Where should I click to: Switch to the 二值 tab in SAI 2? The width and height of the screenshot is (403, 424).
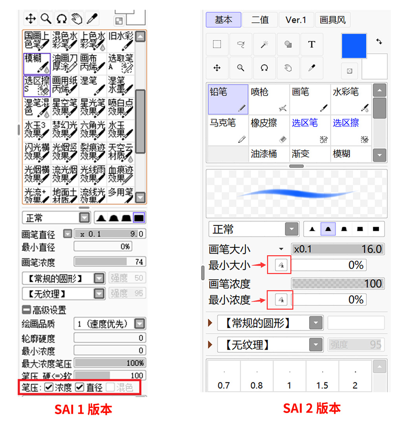260,20
